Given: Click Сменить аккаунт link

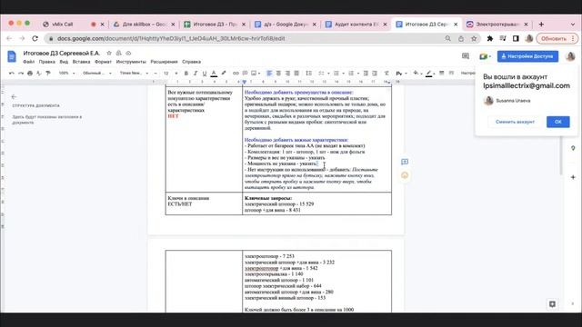Looking at the screenshot, I should click(515, 122).
